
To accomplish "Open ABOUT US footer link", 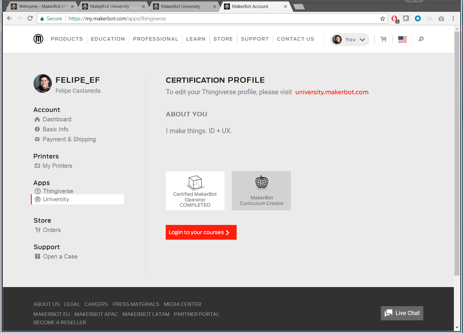I will click(47, 304).
